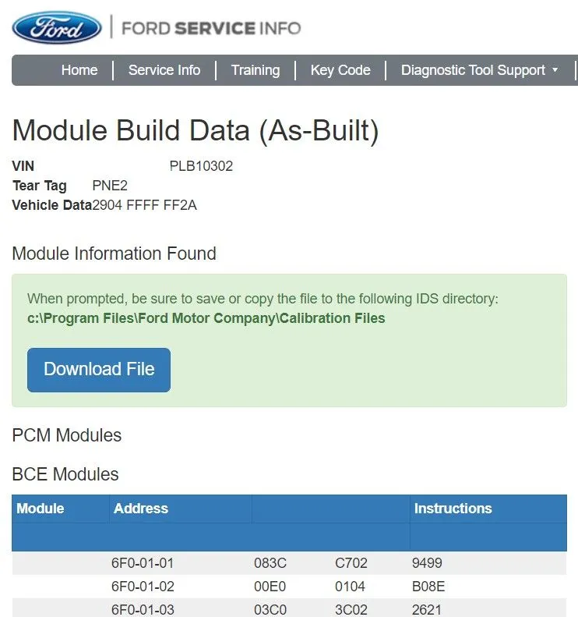Click the PCM Modules heading
This screenshot has width=578, height=617.
[67, 435]
